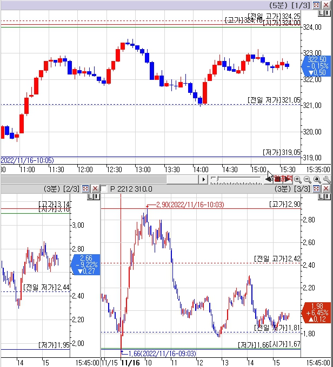Click the (3분) [2/3] pane title
Viewport: 333px width, 367px height.
point(62,189)
